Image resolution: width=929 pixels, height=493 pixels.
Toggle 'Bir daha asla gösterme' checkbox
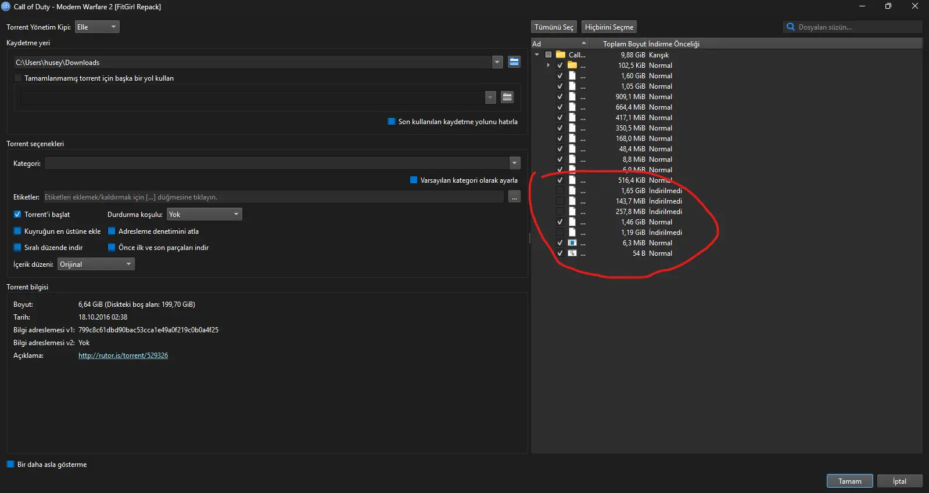click(x=10, y=464)
